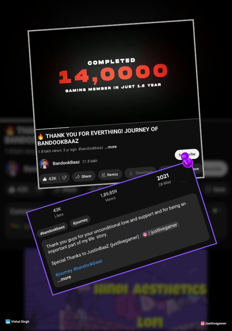The height and width of the screenshot is (331, 232).
Task: Open the blue #bandookbaaz hashtag link
Action: (x=88, y=265)
